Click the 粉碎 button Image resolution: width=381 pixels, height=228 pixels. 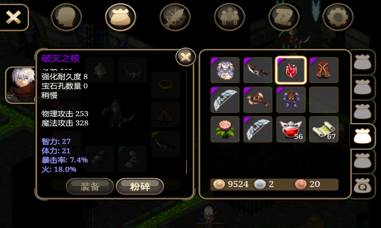(x=140, y=186)
